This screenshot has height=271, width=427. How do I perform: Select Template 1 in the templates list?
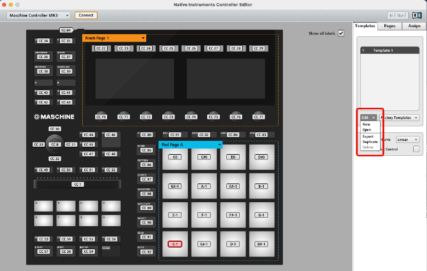(390, 50)
